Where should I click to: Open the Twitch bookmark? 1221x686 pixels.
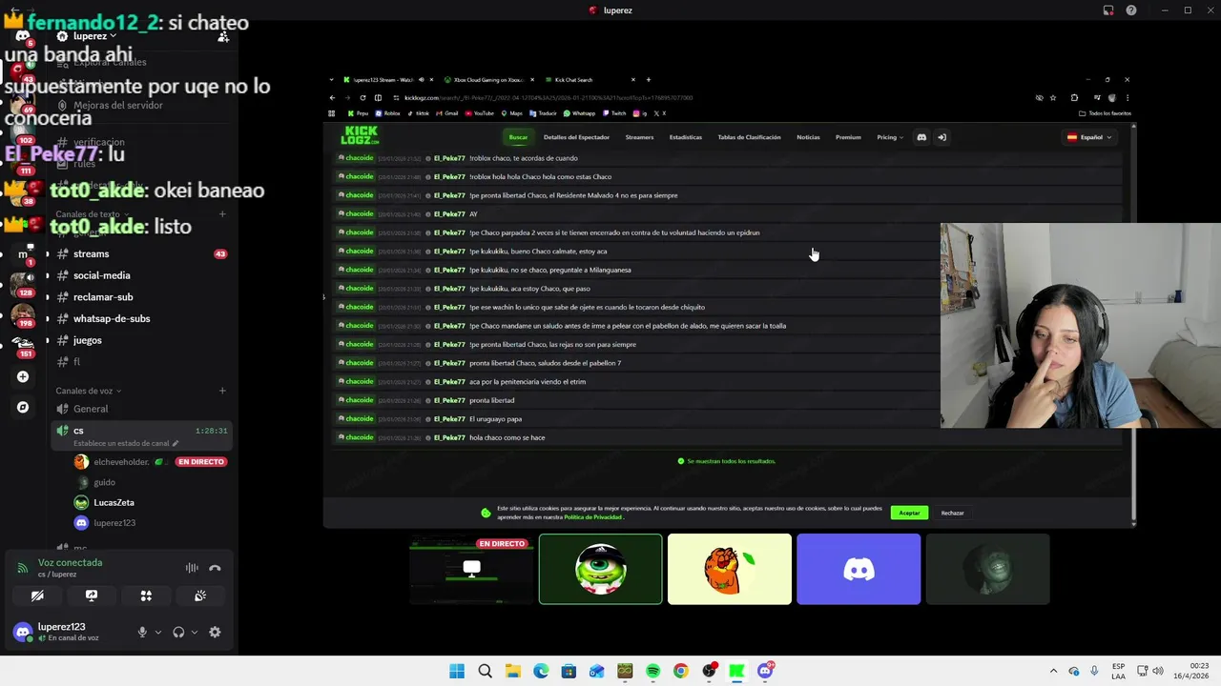[614, 113]
